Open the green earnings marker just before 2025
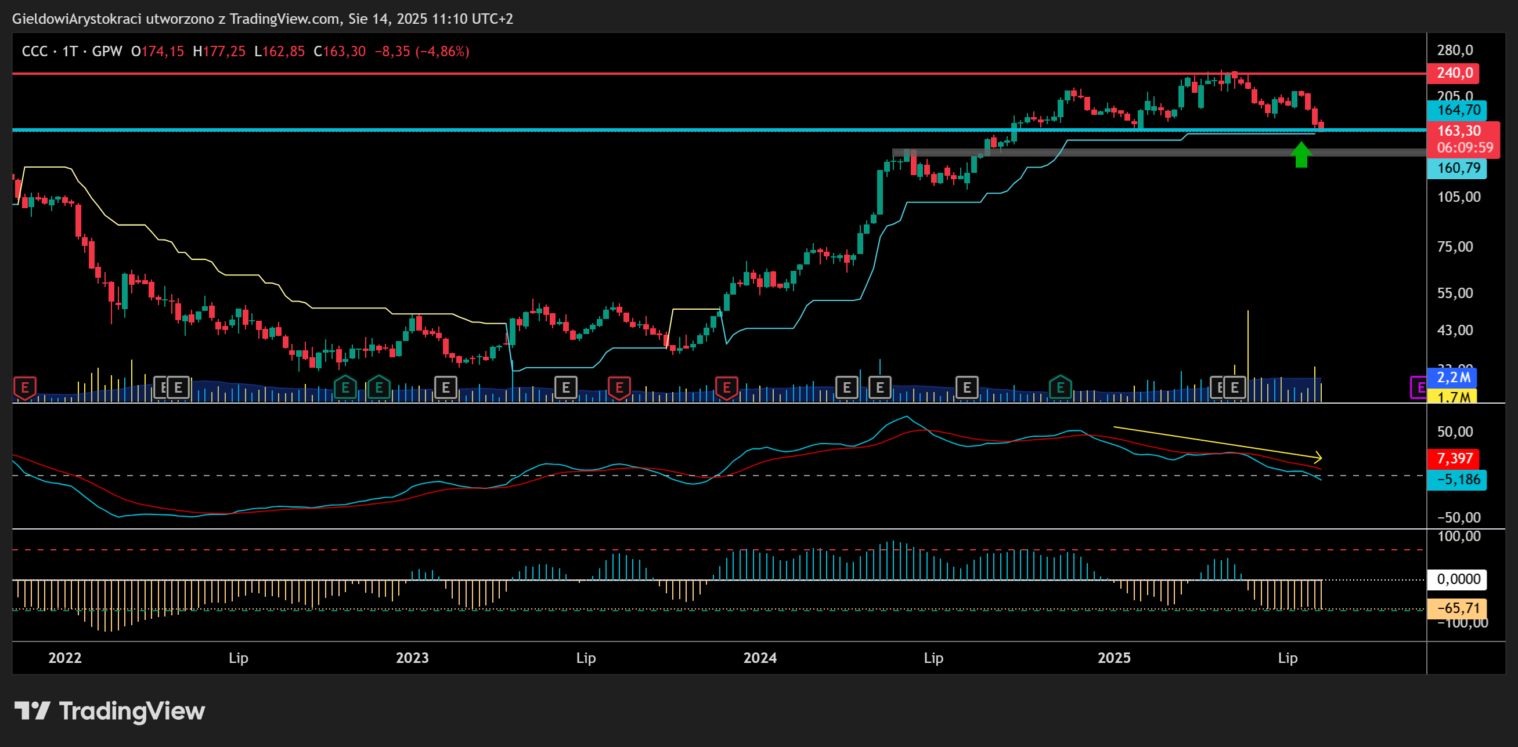The image size is (1518, 747). coord(1060,388)
